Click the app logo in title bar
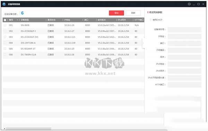208x131 pixels. (4, 4)
